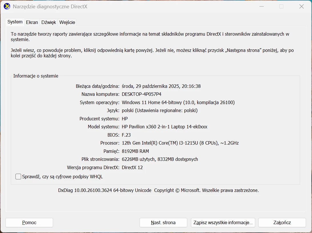
Task: Minimize the DirectX diagnostic tool window
Action: pos(261,7)
